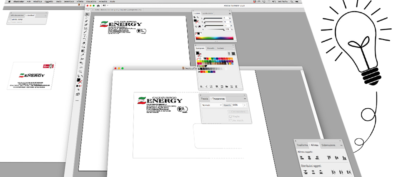Switch to the Simboli tab
Image resolution: width=396 pixels, height=177 pixels.
pos(221,48)
